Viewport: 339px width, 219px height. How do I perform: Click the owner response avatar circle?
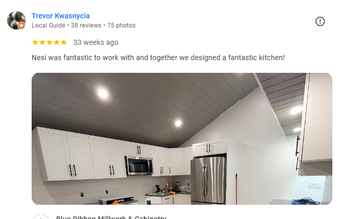[41, 217]
